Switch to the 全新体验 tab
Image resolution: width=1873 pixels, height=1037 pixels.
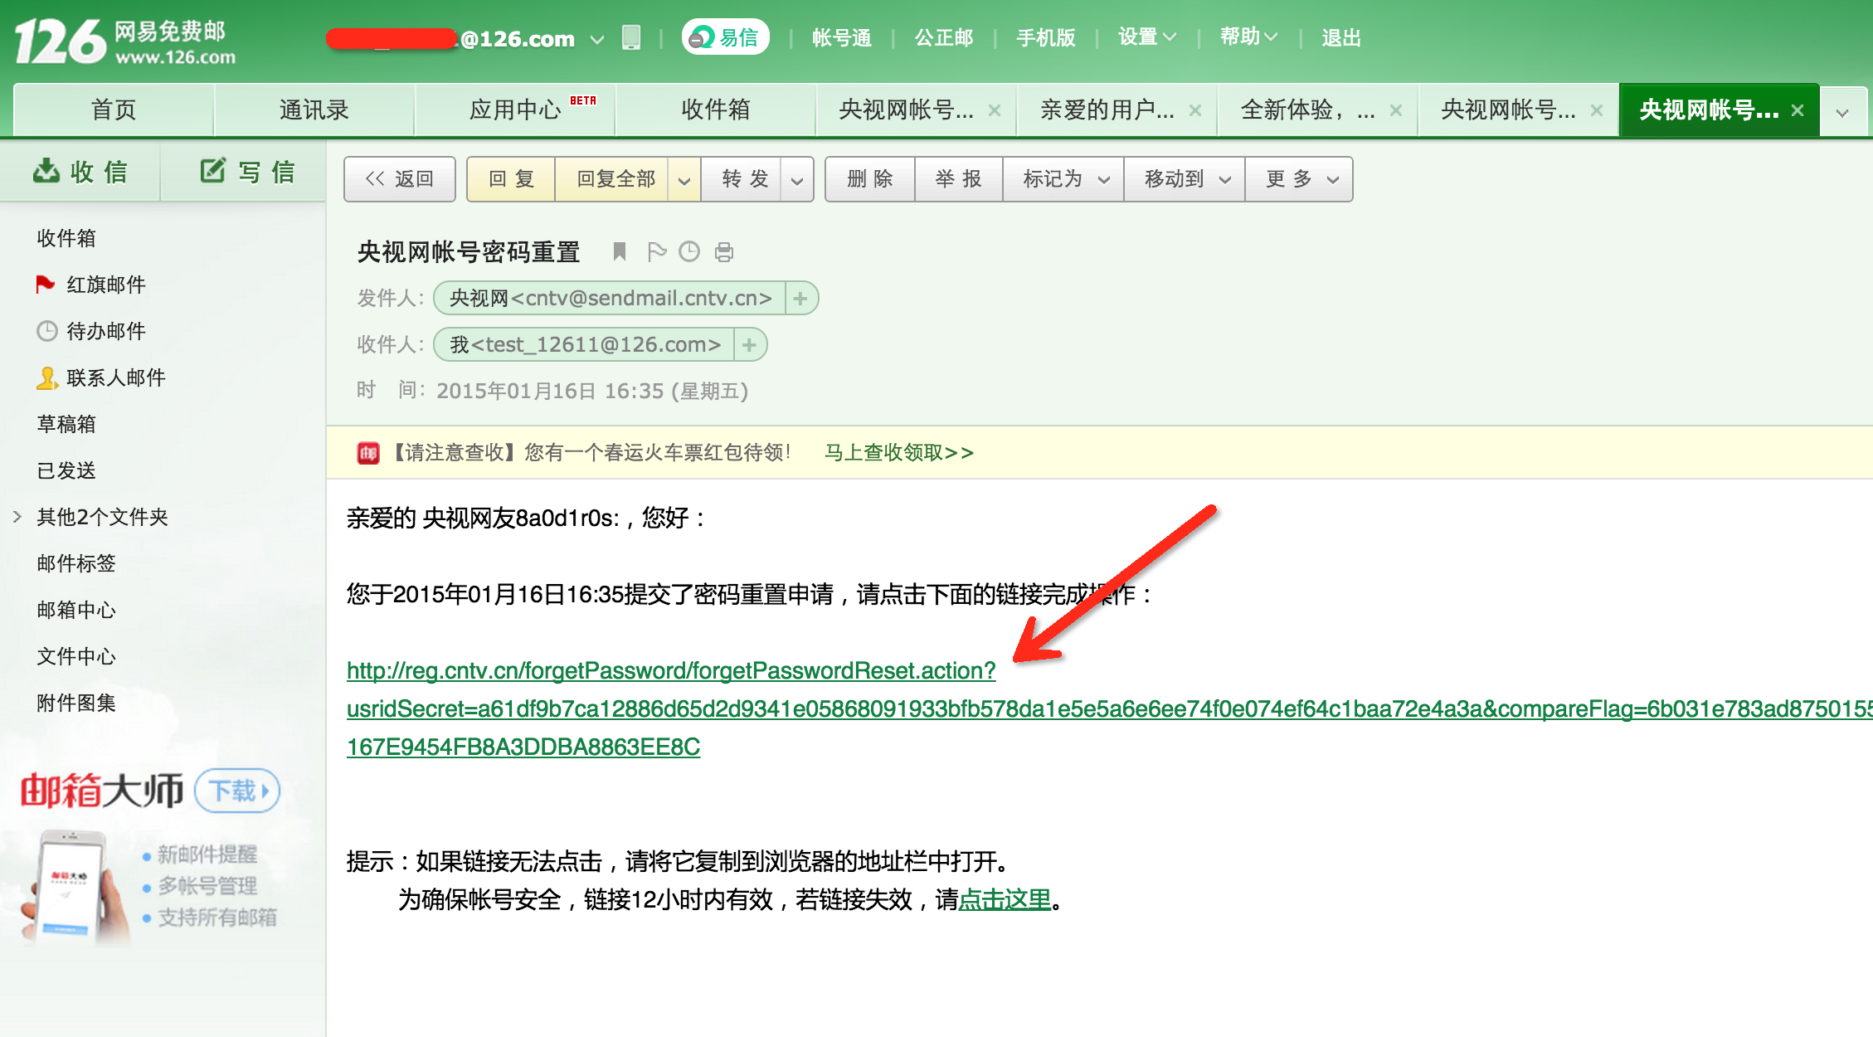1307,110
